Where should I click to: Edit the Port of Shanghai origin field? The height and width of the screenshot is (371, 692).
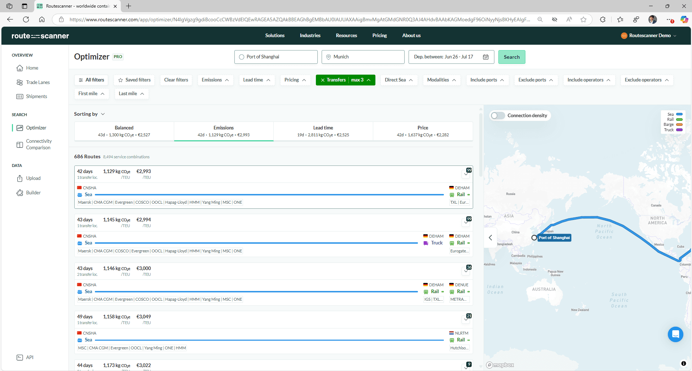tap(276, 57)
